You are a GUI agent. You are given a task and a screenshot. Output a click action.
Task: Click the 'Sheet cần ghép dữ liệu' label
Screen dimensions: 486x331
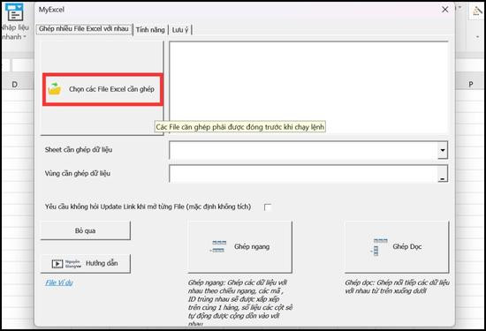pyautogui.click(x=79, y=150)
